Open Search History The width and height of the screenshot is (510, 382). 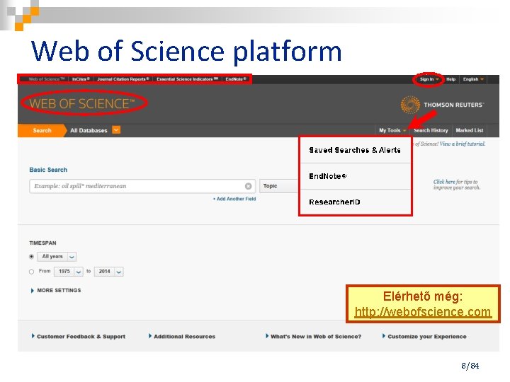[431, 130]
